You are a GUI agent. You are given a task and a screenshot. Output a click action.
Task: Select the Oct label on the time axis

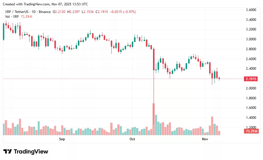coord(132,139)
